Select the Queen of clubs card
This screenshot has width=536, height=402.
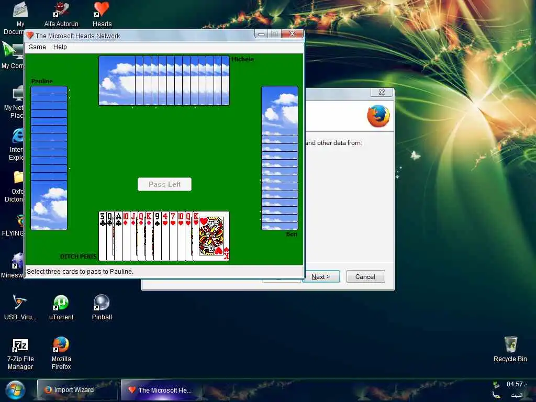[x=110, y=236]
